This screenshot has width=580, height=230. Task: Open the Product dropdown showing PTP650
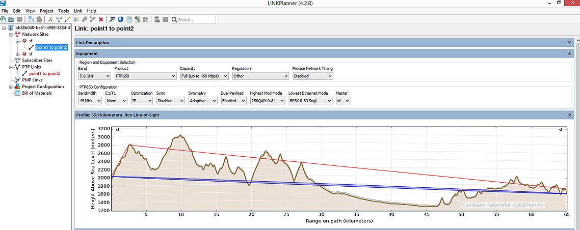(145, 76)
